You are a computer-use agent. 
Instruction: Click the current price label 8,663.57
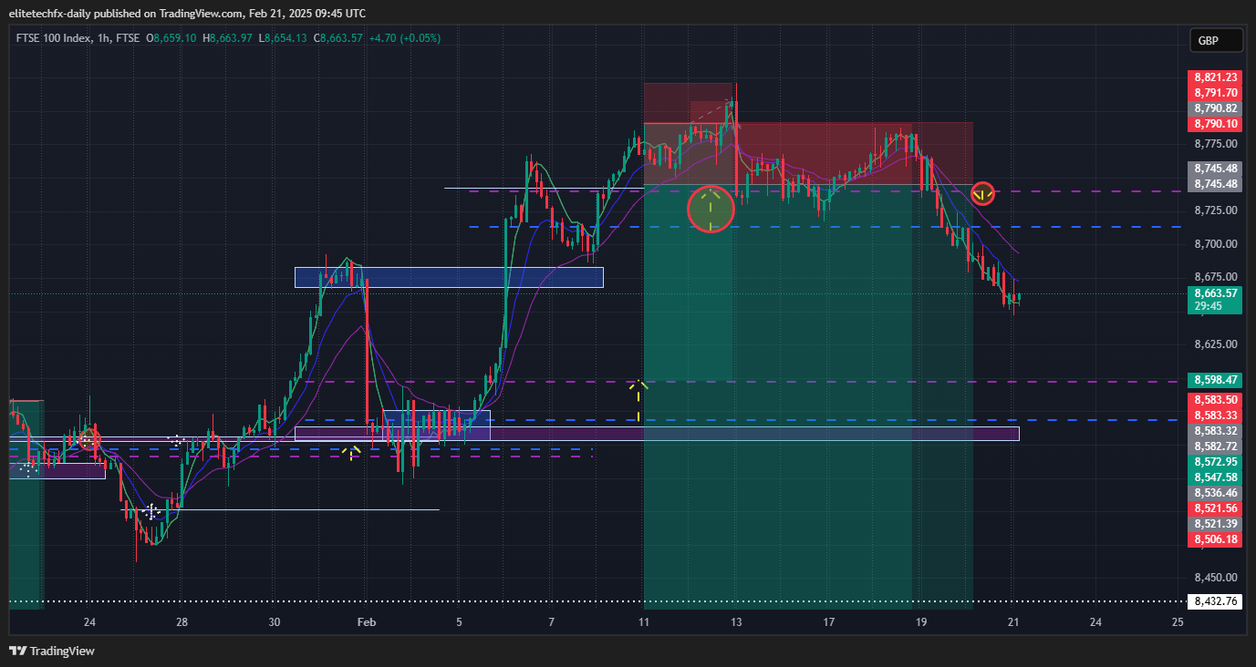(x=1214, y=293)
